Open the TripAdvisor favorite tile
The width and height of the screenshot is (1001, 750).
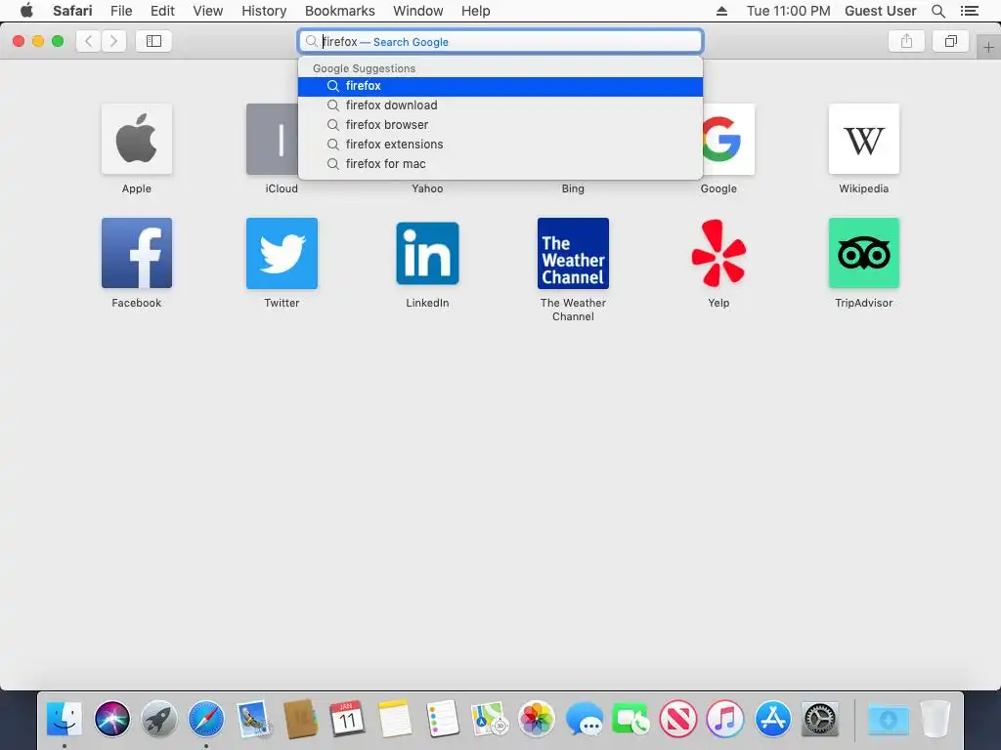pyautogui.click(x=864, y=253)
